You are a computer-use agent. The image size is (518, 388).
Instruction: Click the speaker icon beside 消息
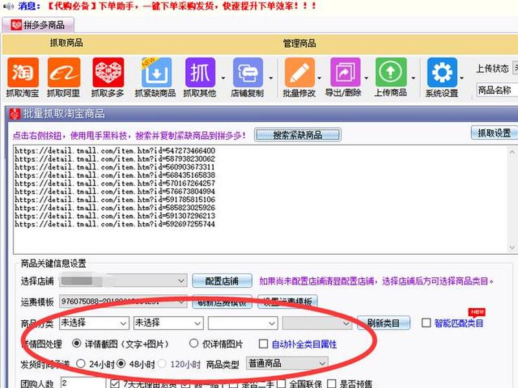pos(8,6)
